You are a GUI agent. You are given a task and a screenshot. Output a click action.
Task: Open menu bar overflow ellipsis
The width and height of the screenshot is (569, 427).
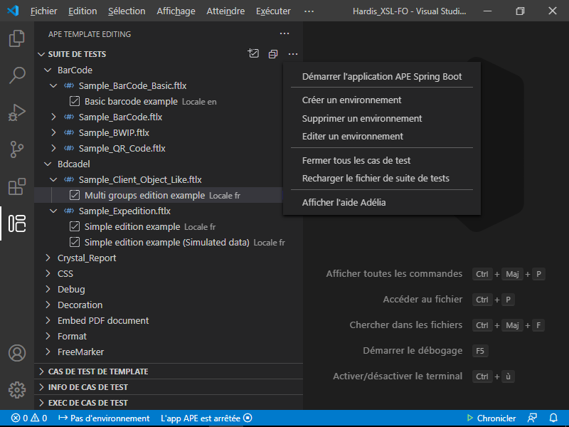(309, 11)
